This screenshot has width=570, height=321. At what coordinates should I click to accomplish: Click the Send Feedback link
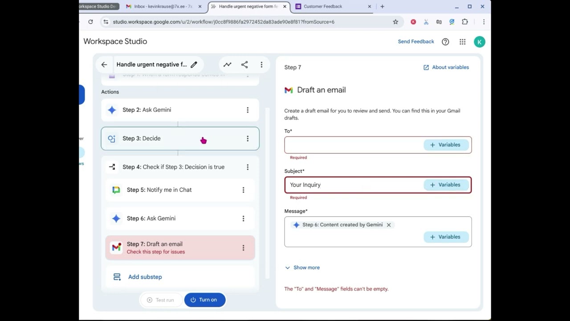416,42
